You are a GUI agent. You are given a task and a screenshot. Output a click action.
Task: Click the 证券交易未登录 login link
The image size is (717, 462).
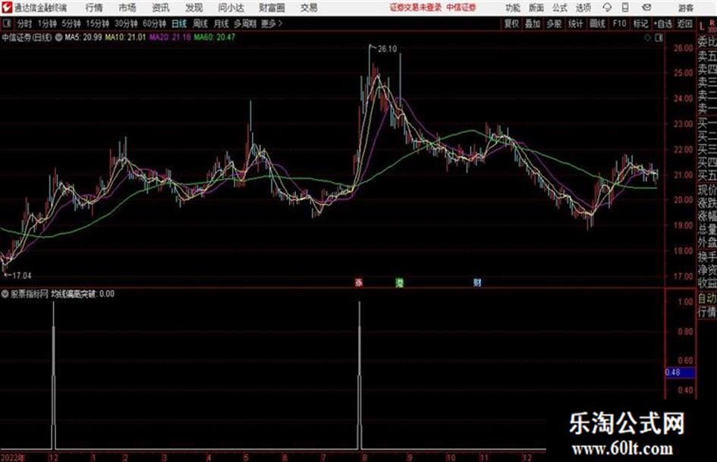(416, 8)
